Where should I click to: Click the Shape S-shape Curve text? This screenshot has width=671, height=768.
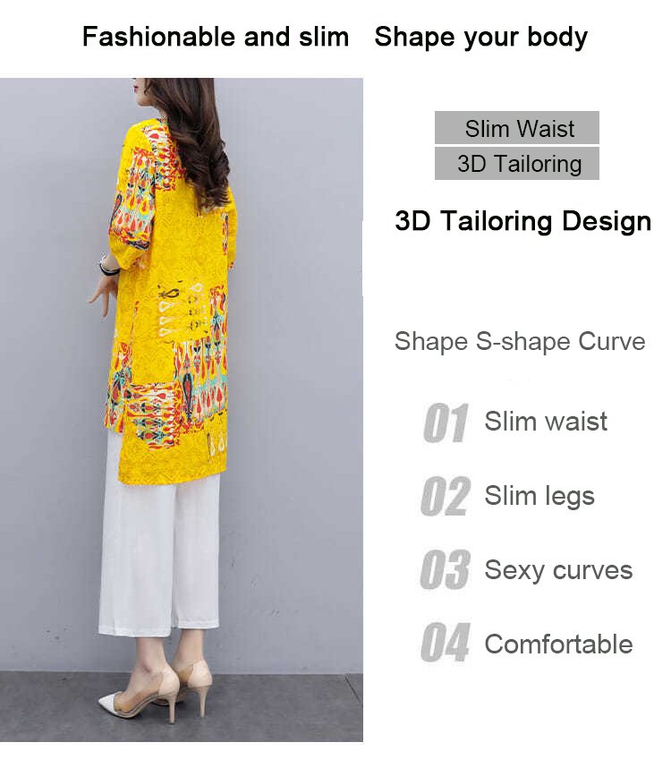coord(520,341)
